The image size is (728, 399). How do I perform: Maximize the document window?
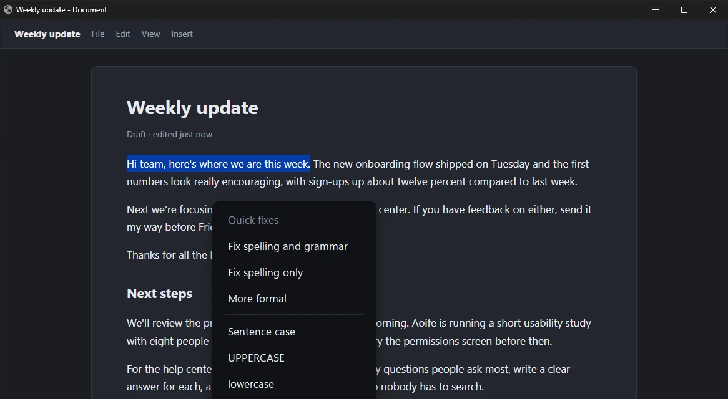(x=684, y=10)
